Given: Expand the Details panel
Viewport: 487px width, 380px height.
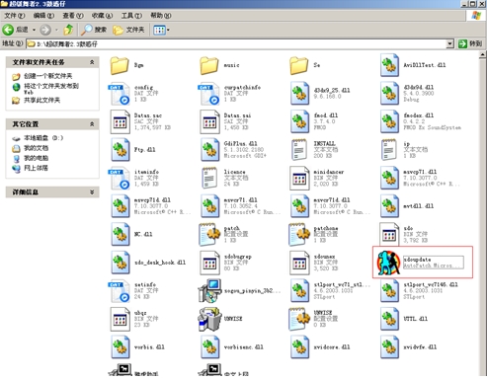Looking at the screenshot, I should click(x=92, y=192).
